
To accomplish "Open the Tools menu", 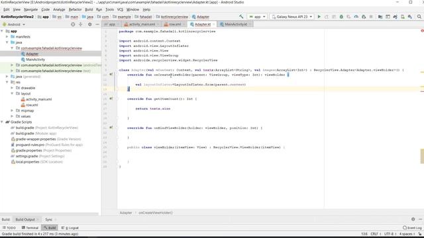I will coord(109,9).
